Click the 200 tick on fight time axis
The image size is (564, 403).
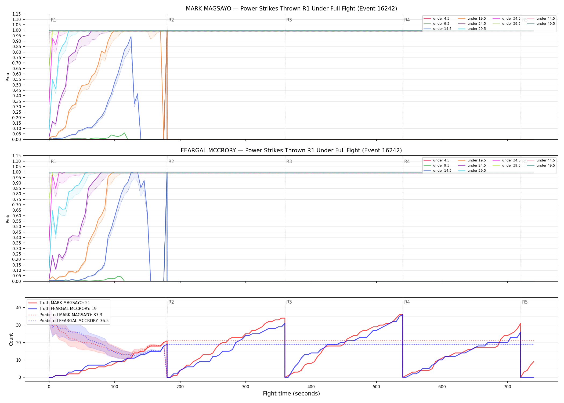[180, 387]
